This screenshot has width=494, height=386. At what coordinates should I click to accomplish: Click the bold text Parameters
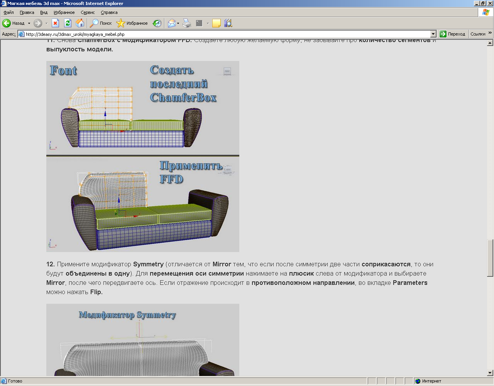click(410, 283)
